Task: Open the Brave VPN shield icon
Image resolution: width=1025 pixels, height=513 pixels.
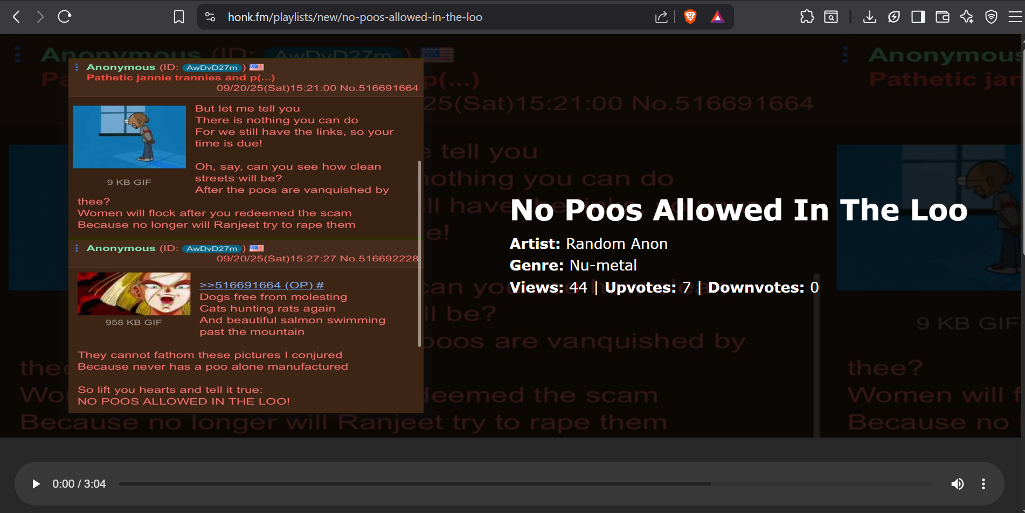Action: [x=991, y=17]
